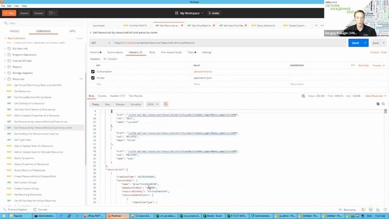Open the Params request tab
This screenshot has height=219, width=389.
[x=95, y=52]
